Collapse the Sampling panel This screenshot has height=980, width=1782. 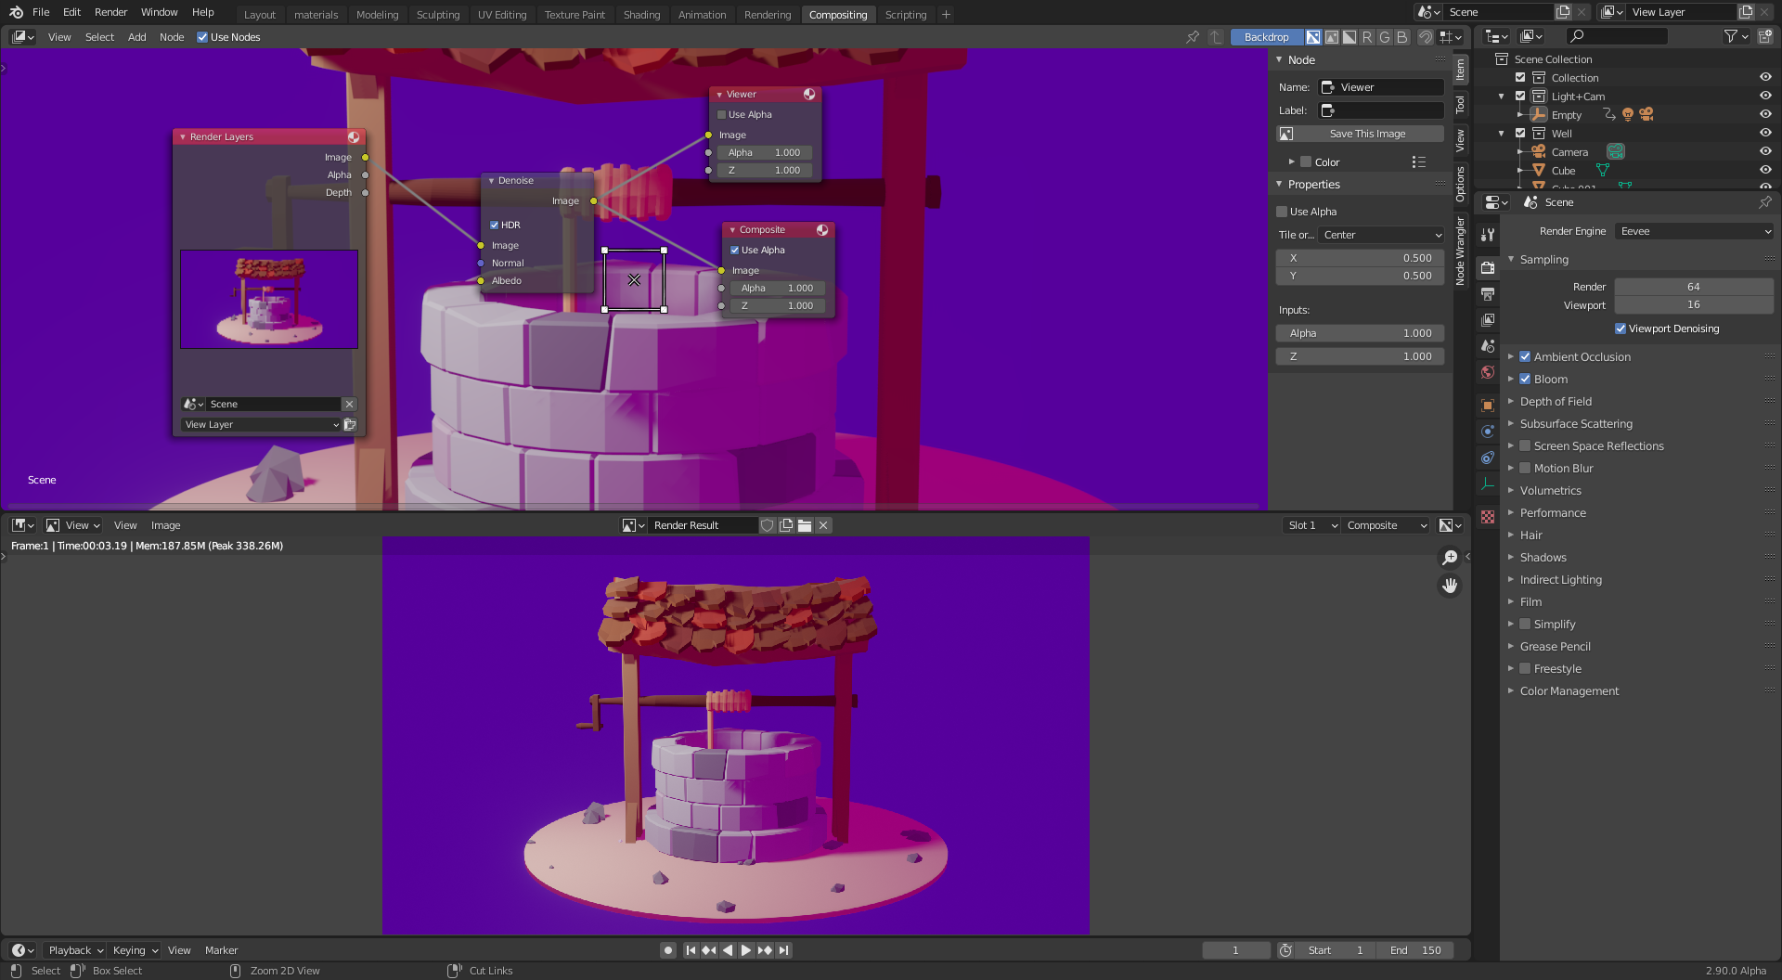[1543, 259]
